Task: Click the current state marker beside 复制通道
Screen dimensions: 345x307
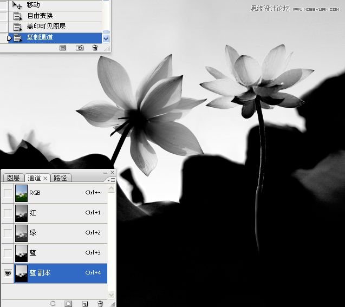Action: click(9, 38)
